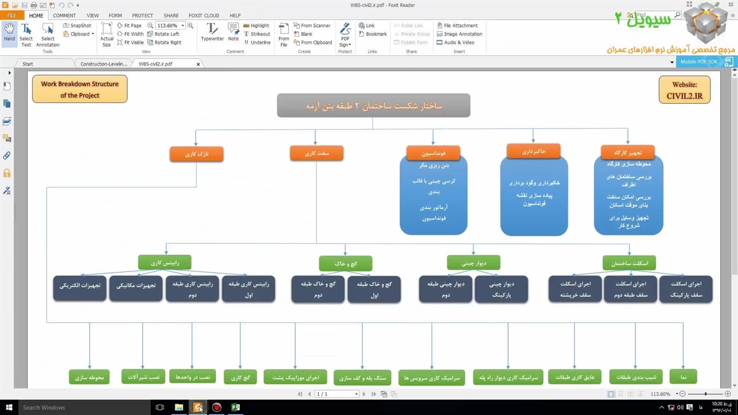Open the attachments panel paperclip icon

pos(7,156)
